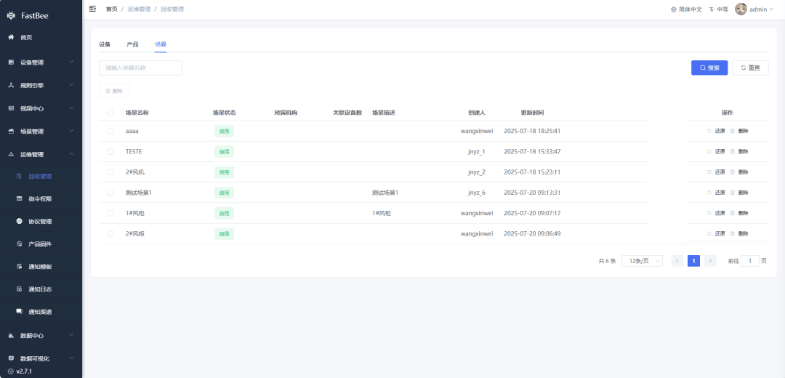This screenshot has width=785, height=378.
Task: Click the 数据中心 chart icon
Action: 11,335
